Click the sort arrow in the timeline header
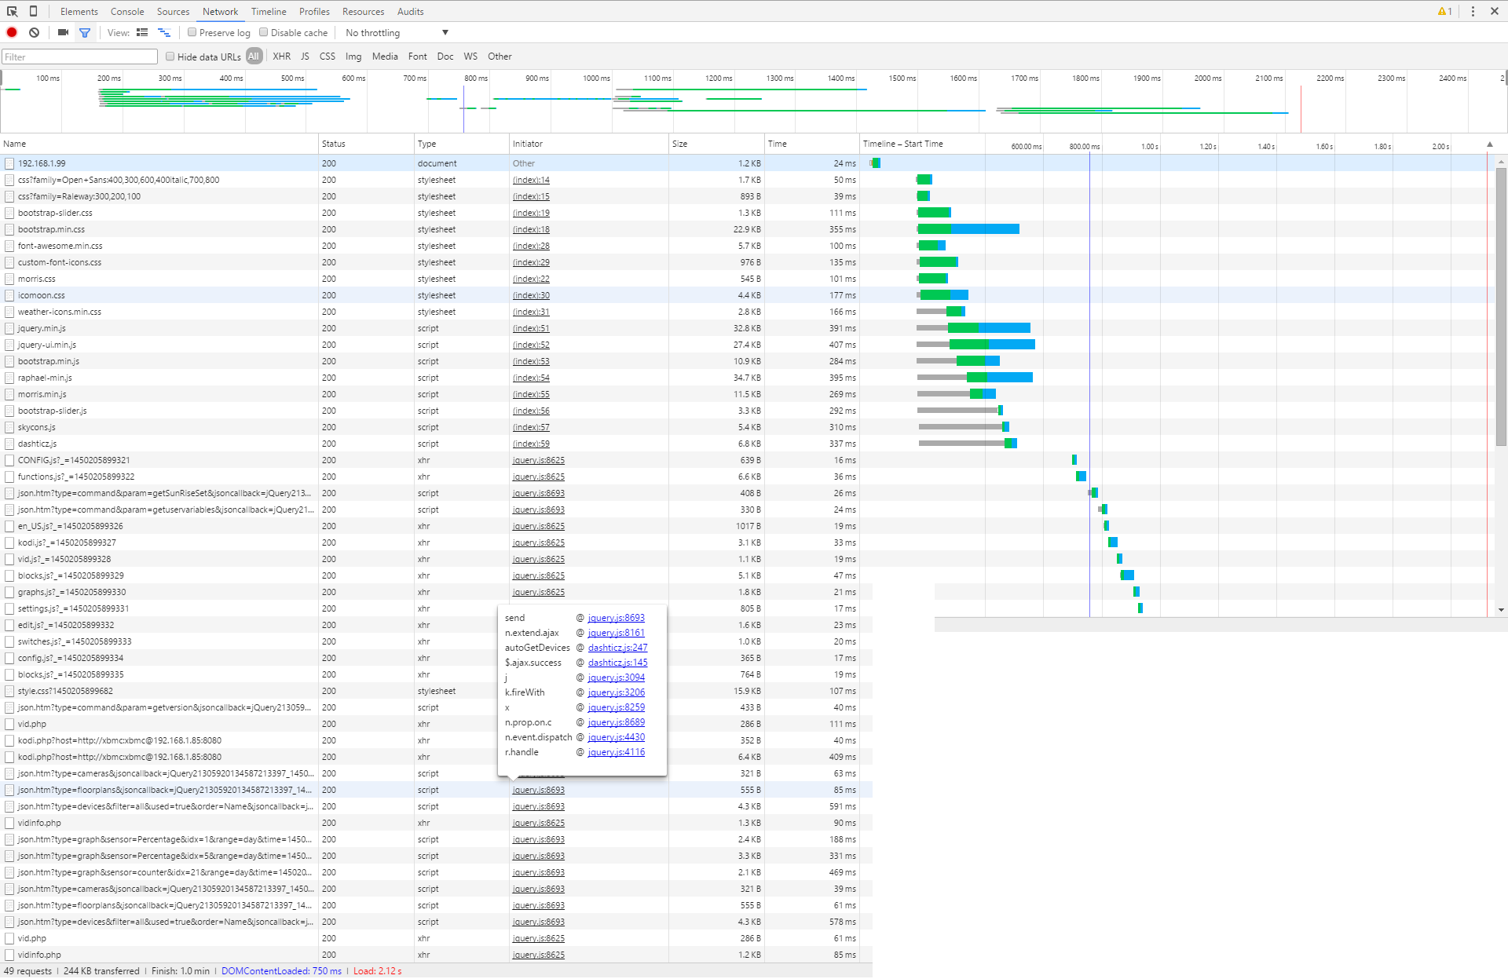 1490,144
